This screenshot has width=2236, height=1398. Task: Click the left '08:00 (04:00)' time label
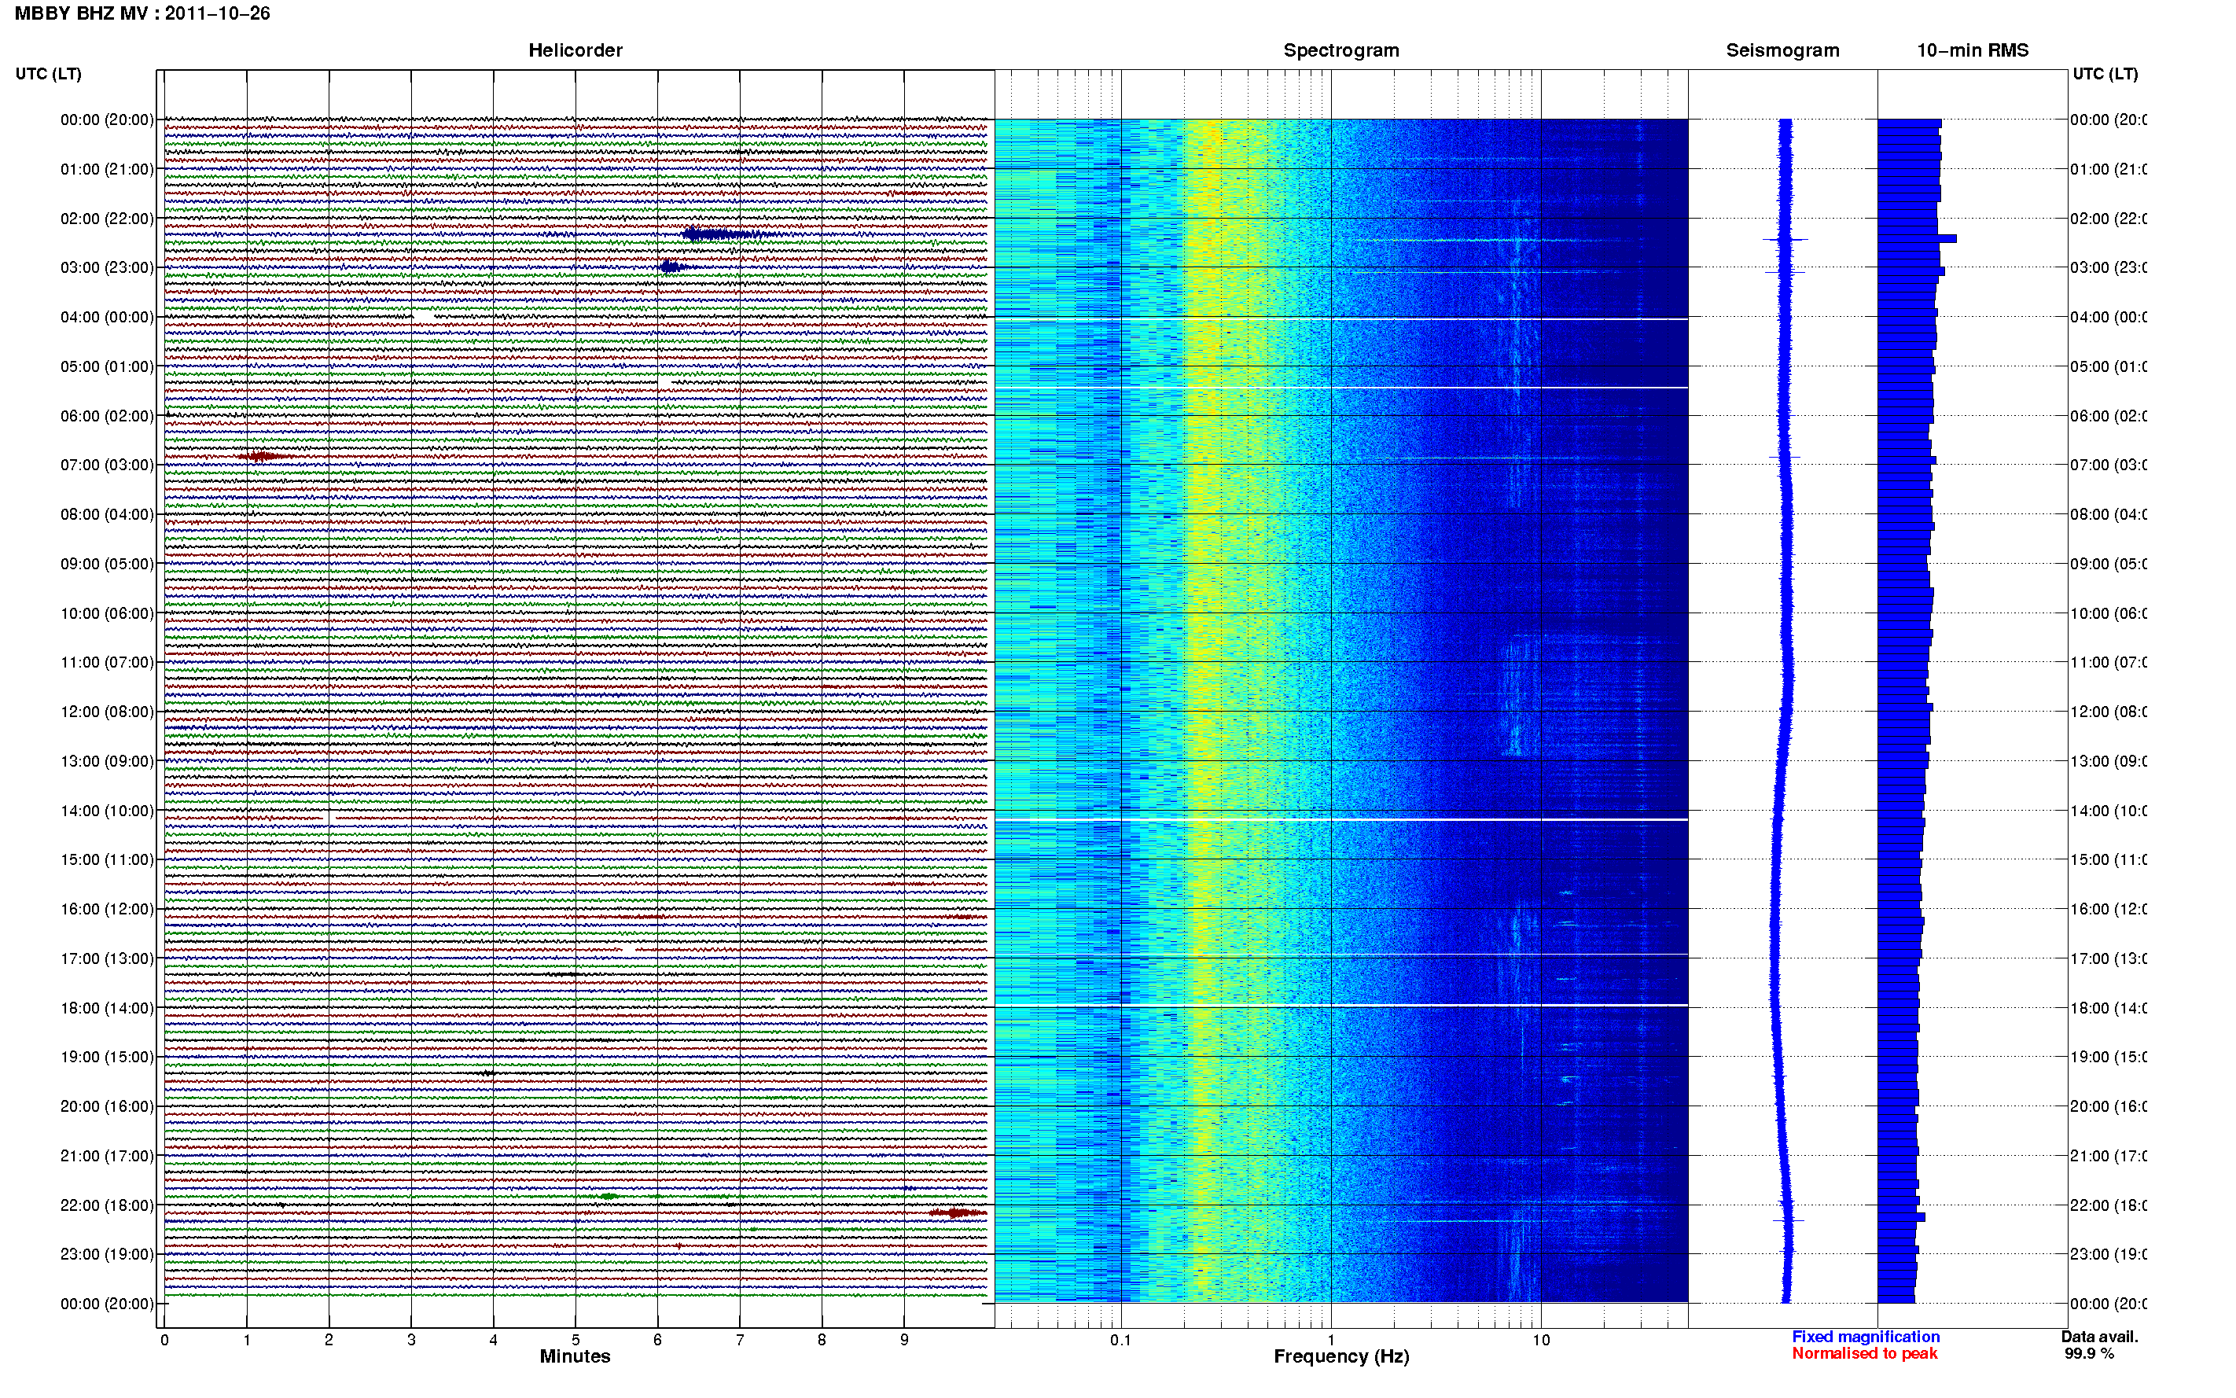[x=107, y=514]
